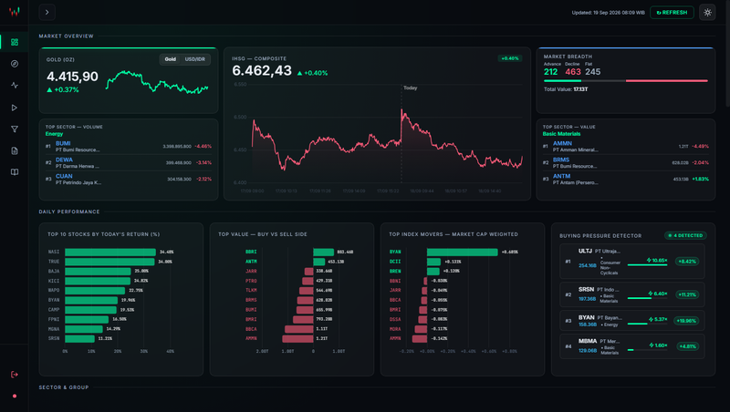730x412 pixels.
Task: Click the NASI return bar
Action: [x=110, y=252]
